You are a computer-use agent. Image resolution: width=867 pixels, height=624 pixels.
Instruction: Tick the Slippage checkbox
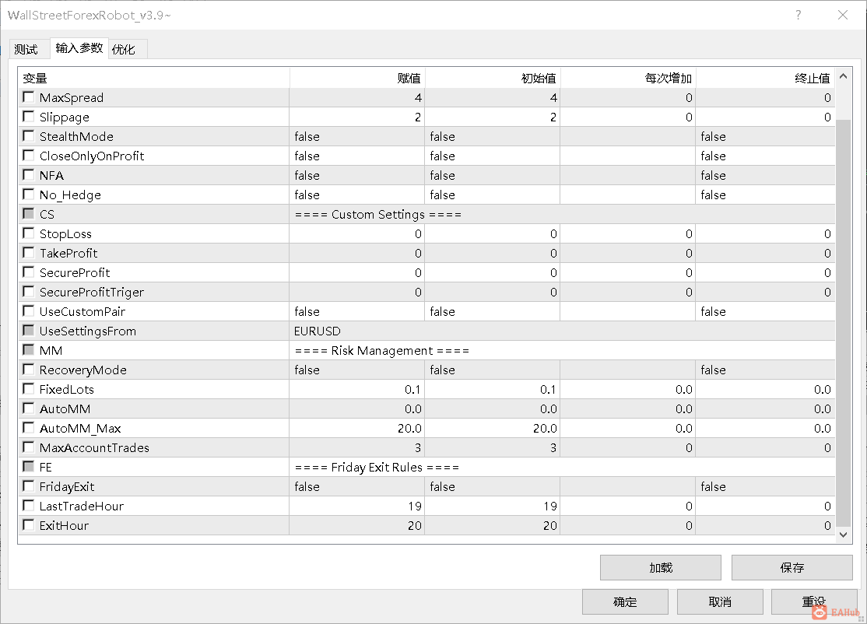pyautogui.click(x=28, y=117)
